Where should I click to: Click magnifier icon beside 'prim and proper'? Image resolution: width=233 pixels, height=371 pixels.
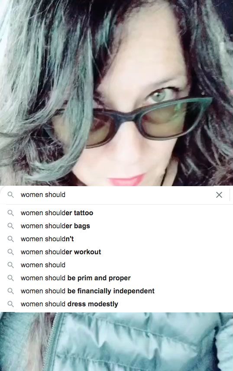11,278
